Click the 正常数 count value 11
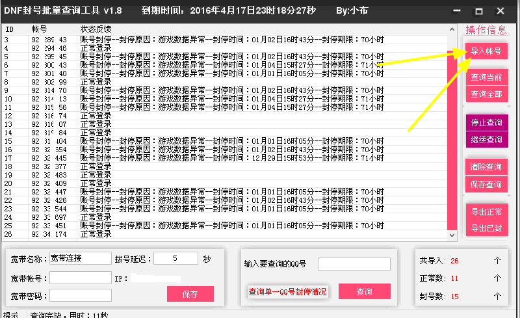Viewport: 520px width, 318px height. pos(454,278)
